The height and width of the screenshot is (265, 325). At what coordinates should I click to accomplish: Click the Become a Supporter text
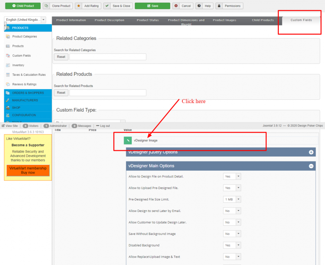pyautogui.click(x=28, y=145)
